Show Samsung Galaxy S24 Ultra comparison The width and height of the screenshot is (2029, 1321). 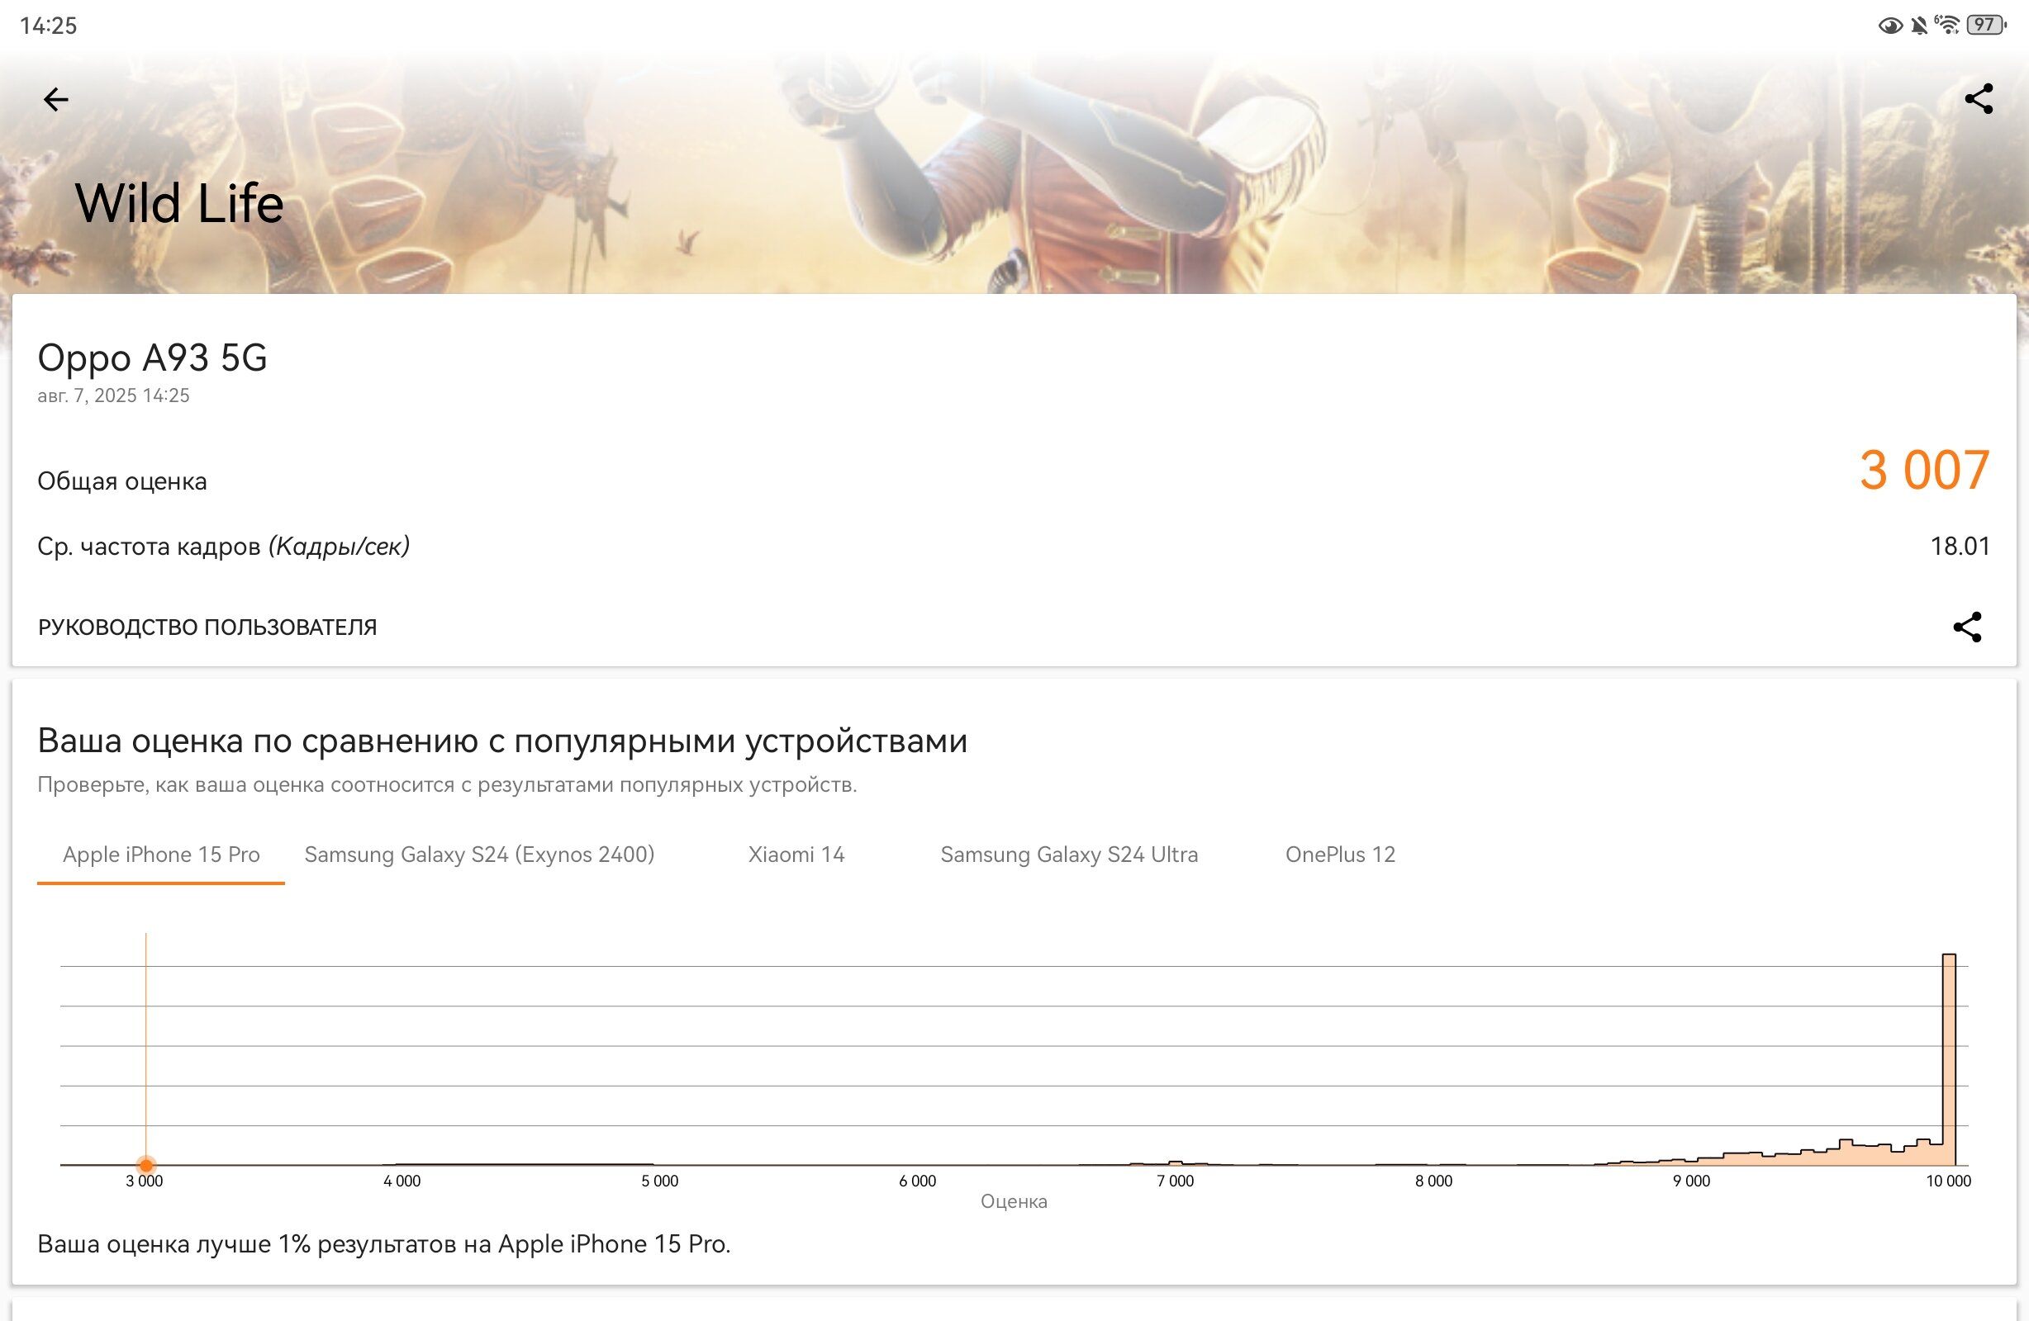1069,855
